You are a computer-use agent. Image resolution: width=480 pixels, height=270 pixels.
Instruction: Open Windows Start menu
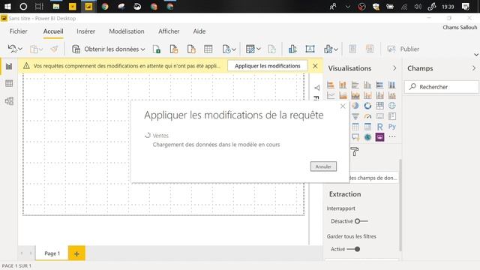pyautogui.click(x=7, y=6)
